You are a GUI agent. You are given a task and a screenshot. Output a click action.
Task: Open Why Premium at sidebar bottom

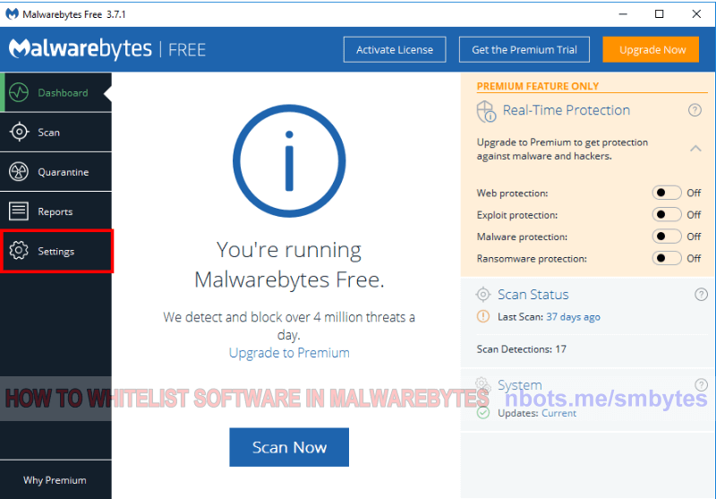point(55,480)
